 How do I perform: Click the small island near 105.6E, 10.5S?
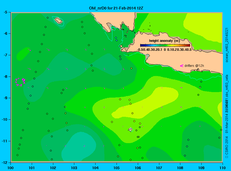pos(130,130)
